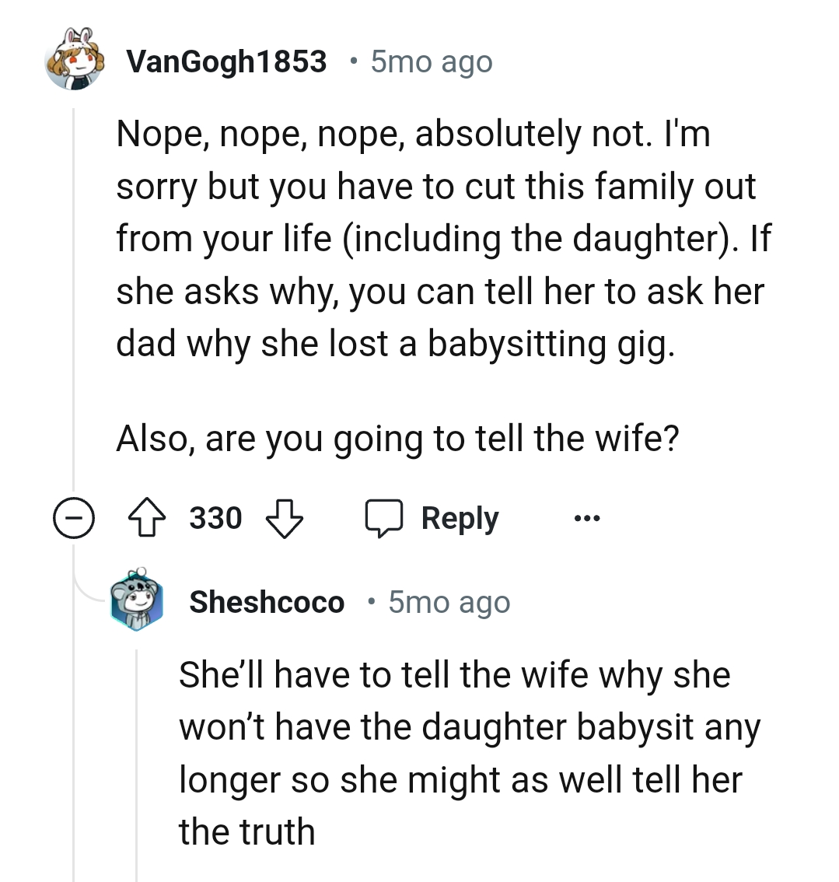The width and height of the screenshot is (839, 882).
Task: Click VanGogh1853's rabbit avatar
Action: click(x=74, y=61)
